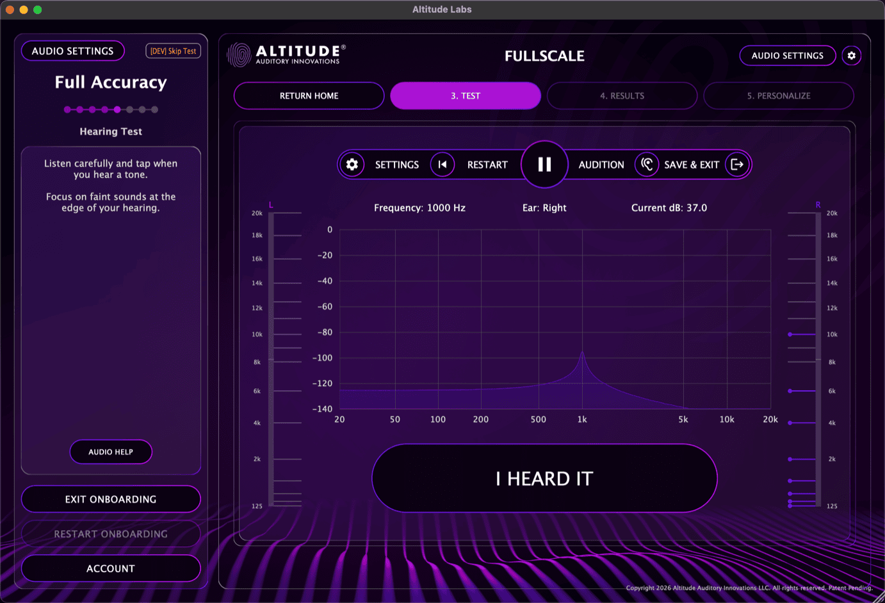
Task: Restart the test using the skip-back icon
Action: pyautogui.click(x=442, y=164)
